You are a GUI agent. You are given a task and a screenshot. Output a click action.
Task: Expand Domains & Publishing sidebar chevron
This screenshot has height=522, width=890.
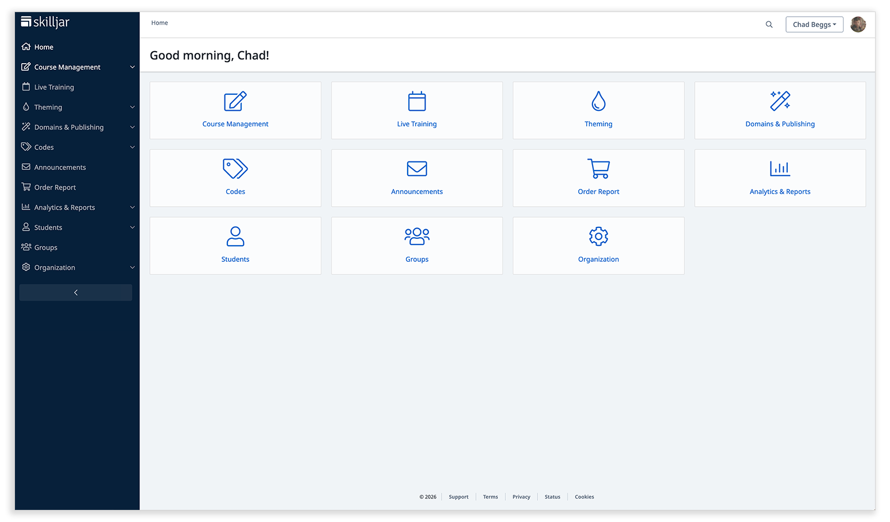coord(132,127)
